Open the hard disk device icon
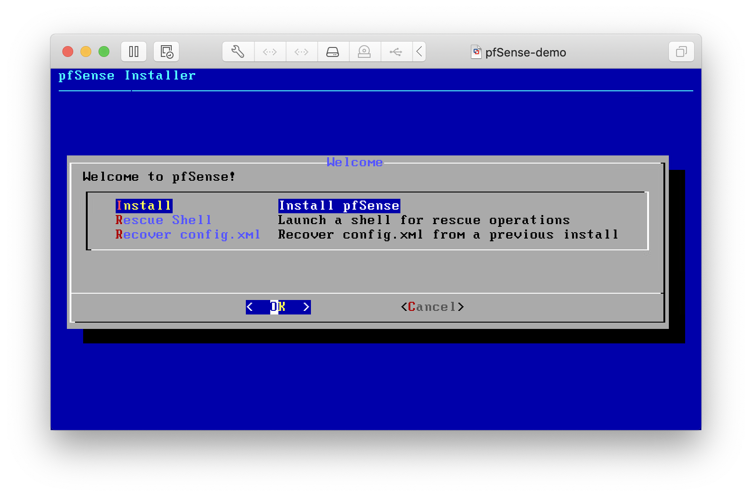This screenshot has height=497, width=752. click(334, 52)
